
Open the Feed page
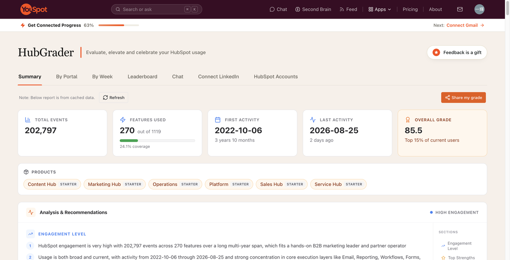pos(348,9)
